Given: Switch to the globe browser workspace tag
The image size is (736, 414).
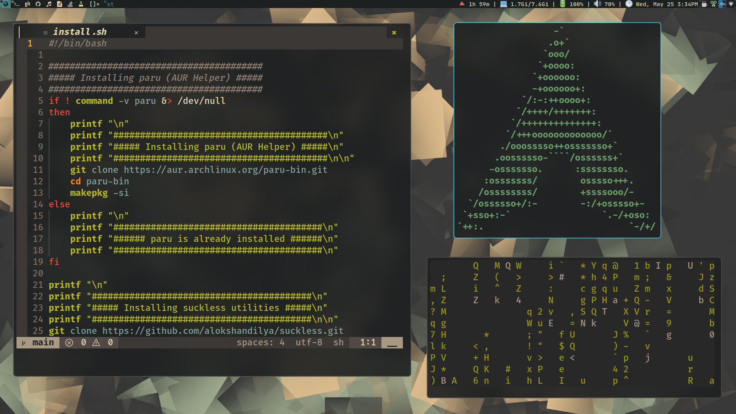Looking at the screenshot, I should coord(5,4).
